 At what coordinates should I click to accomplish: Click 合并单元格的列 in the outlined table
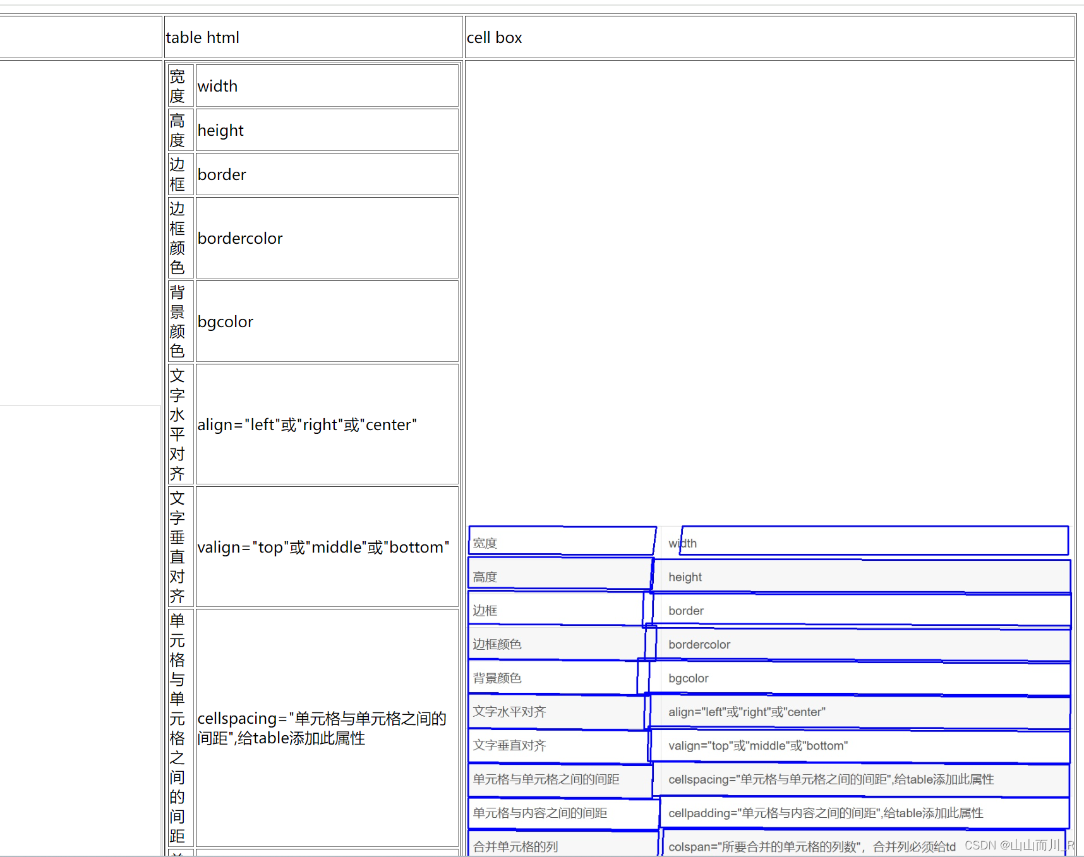pos(515,847)
